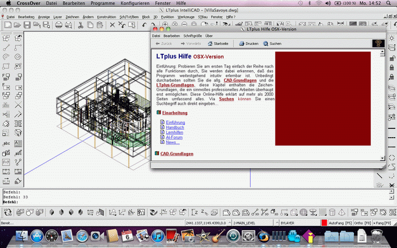Open the Block menu

tap(146, 17)
